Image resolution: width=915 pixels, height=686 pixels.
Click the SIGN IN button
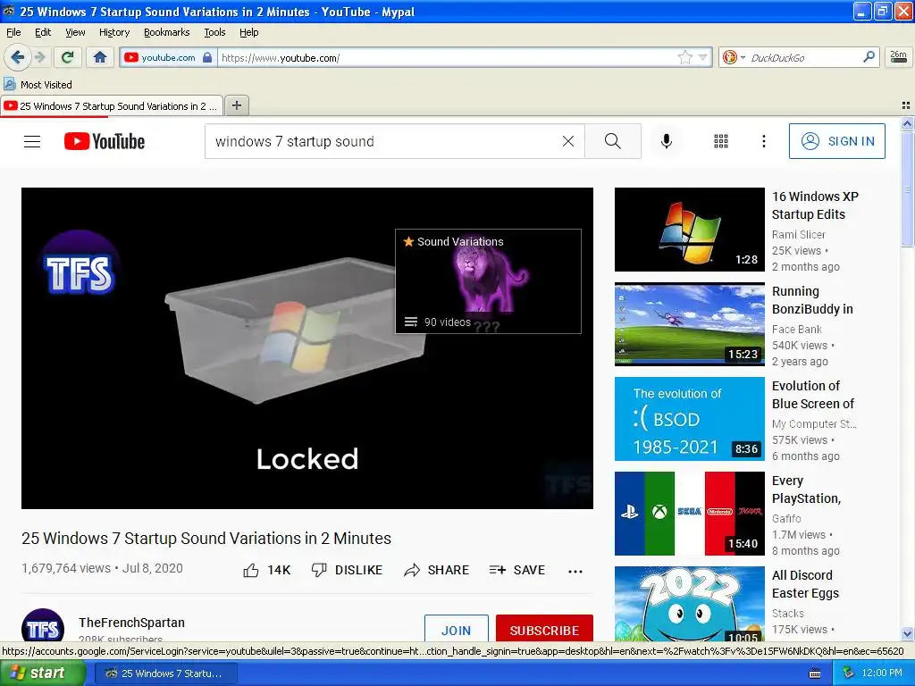(x=836, y=141)
